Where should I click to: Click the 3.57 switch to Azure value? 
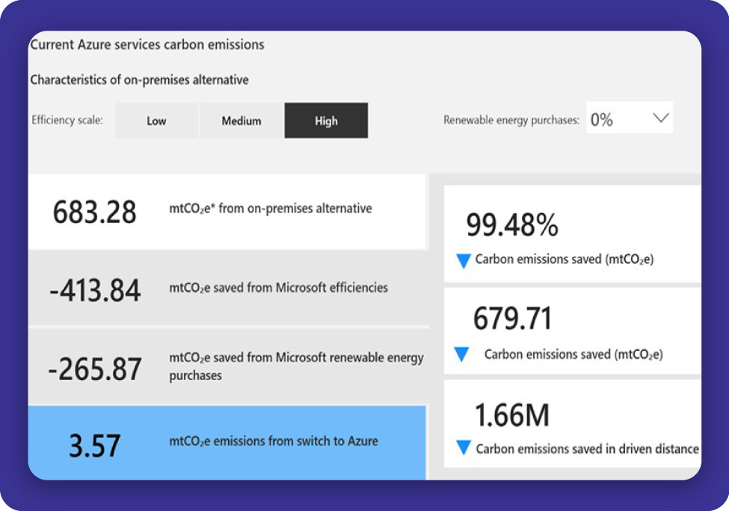click(95, 445)
